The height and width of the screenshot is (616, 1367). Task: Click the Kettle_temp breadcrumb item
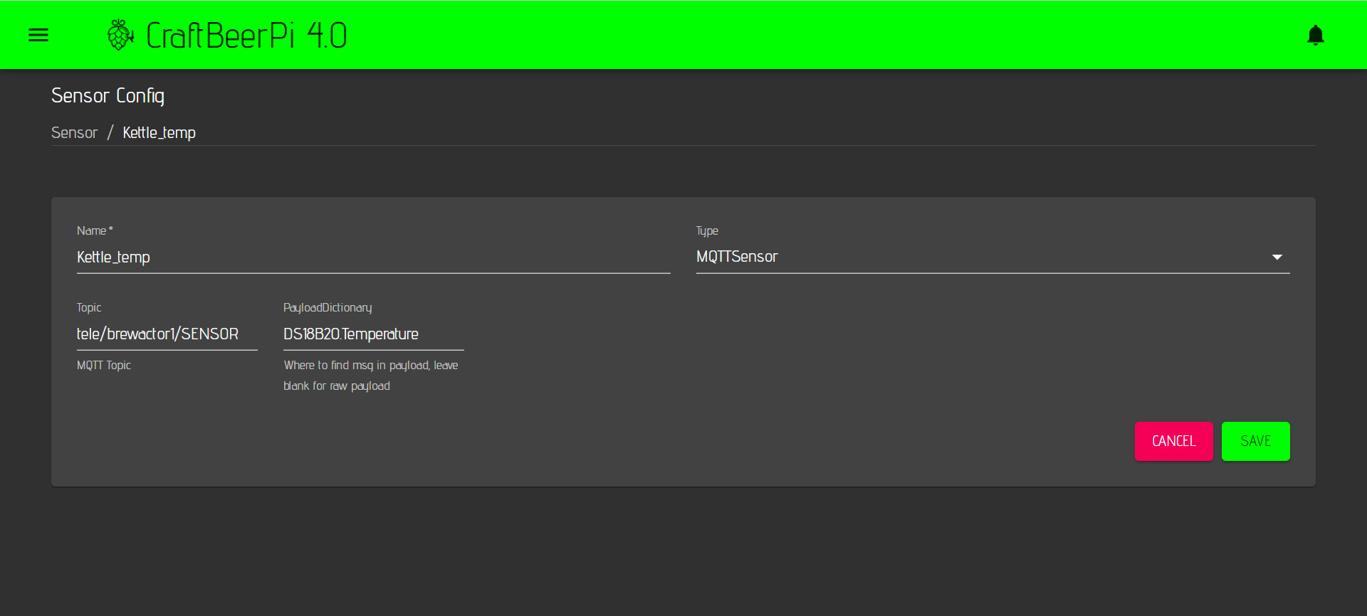click(x=159, y=133)
